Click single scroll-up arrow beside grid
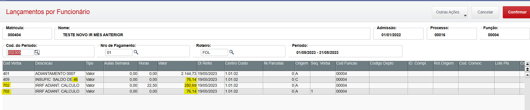The image size is (530, 110). [527, 75]
